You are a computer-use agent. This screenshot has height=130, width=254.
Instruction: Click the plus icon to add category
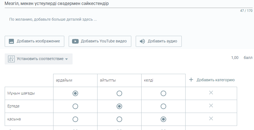point(191,80)
